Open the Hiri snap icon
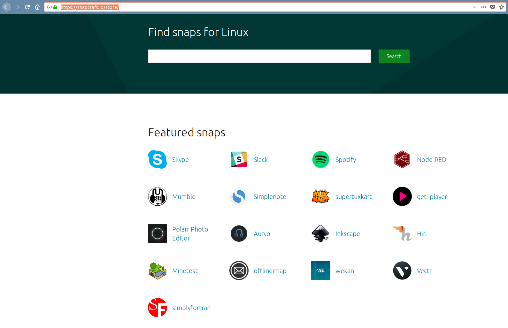The width and height of the screenshot is (508, 328). tap(402, 233)
